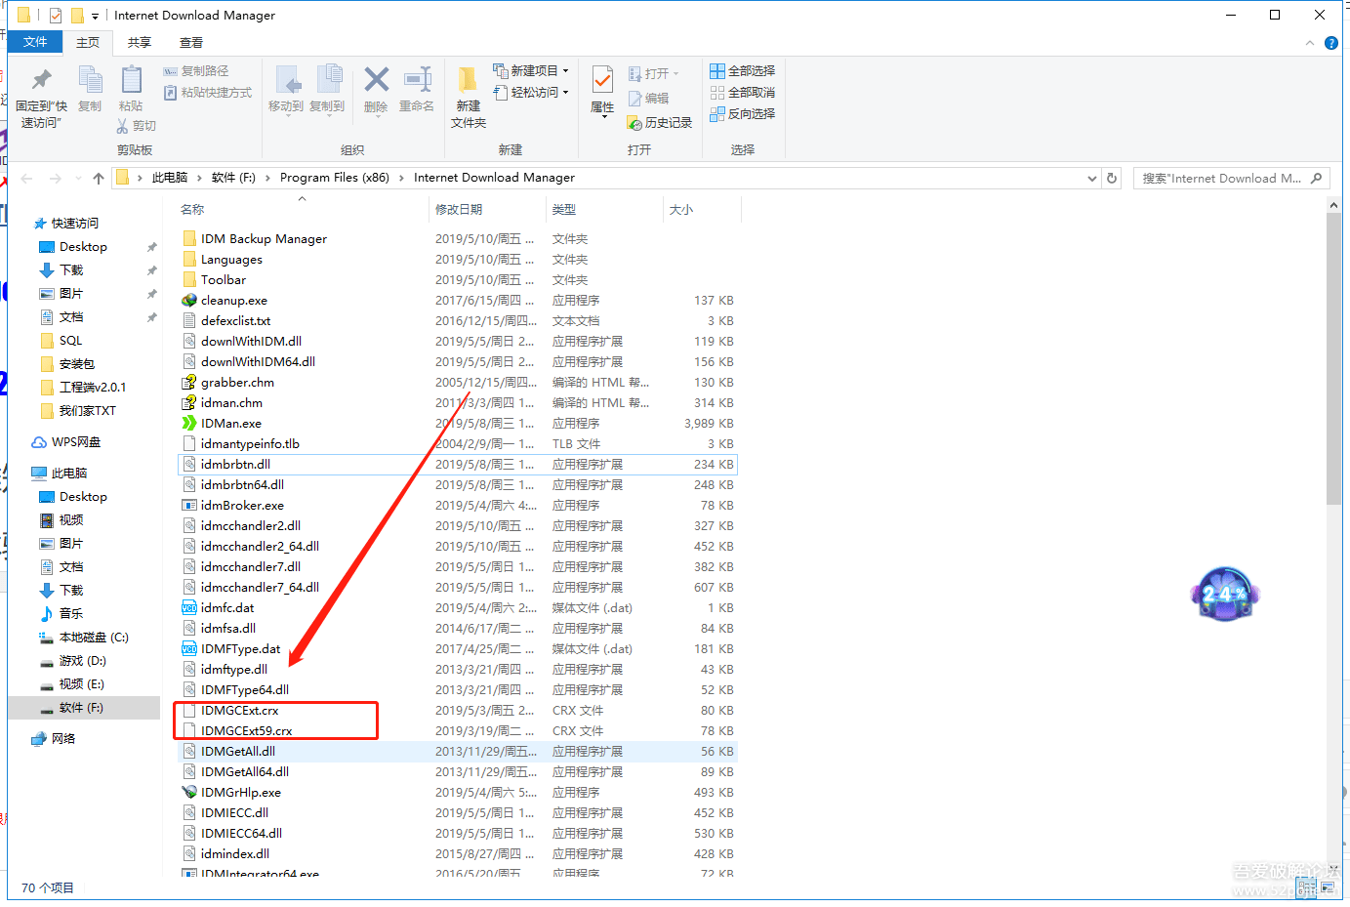The width and height of the screenshot is (1350, 907).
Task: Click the floating 24% accelerator widget
Action: pyautogui.click(x=1225, y=594)
